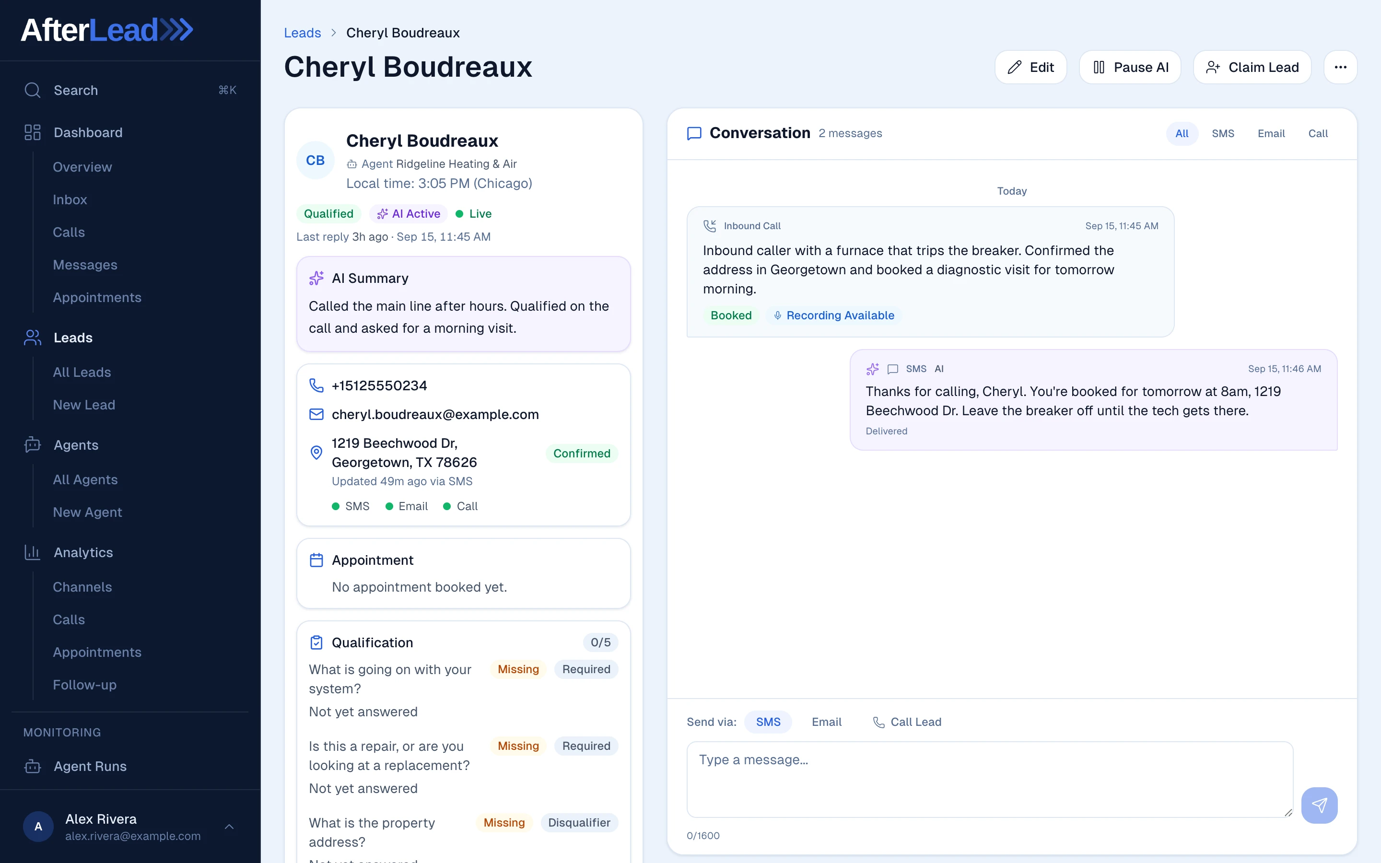Click the phone icon beside +15125550234
Image resolution: width=1381 pixels, height=863 pixels.
316,385
